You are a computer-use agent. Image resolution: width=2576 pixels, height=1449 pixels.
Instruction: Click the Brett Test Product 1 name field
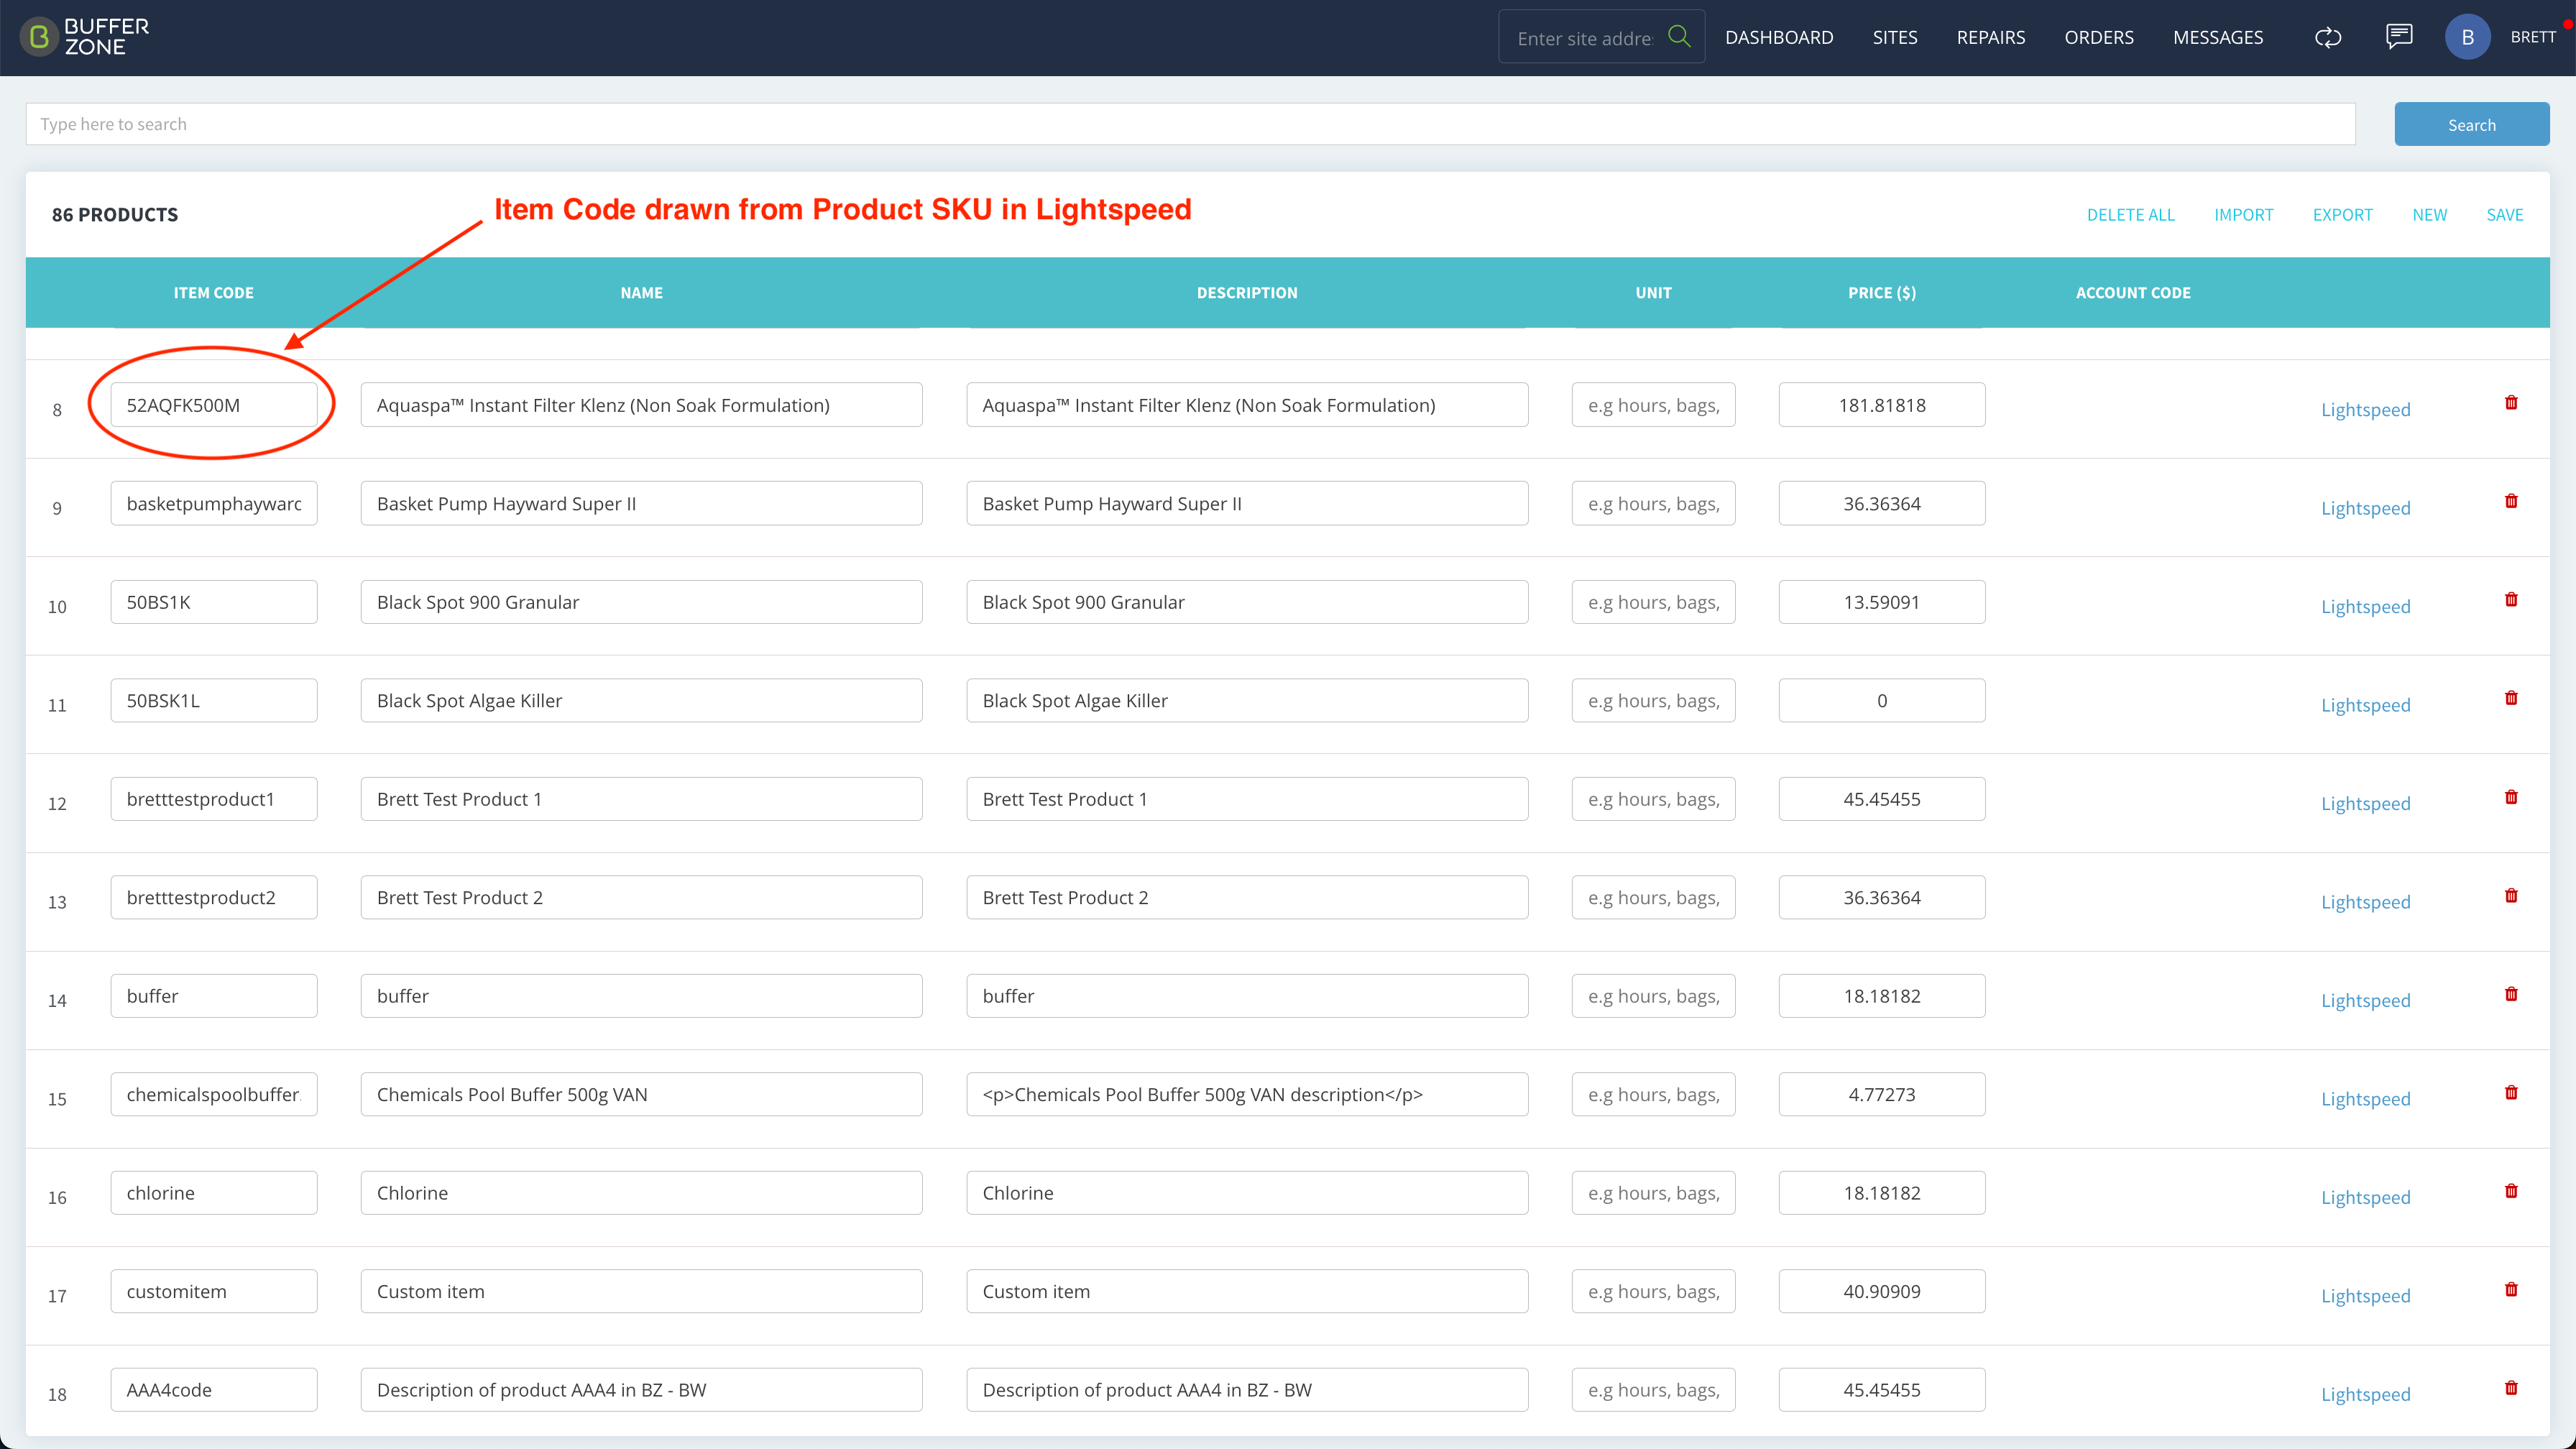click(x=641, y=799)
